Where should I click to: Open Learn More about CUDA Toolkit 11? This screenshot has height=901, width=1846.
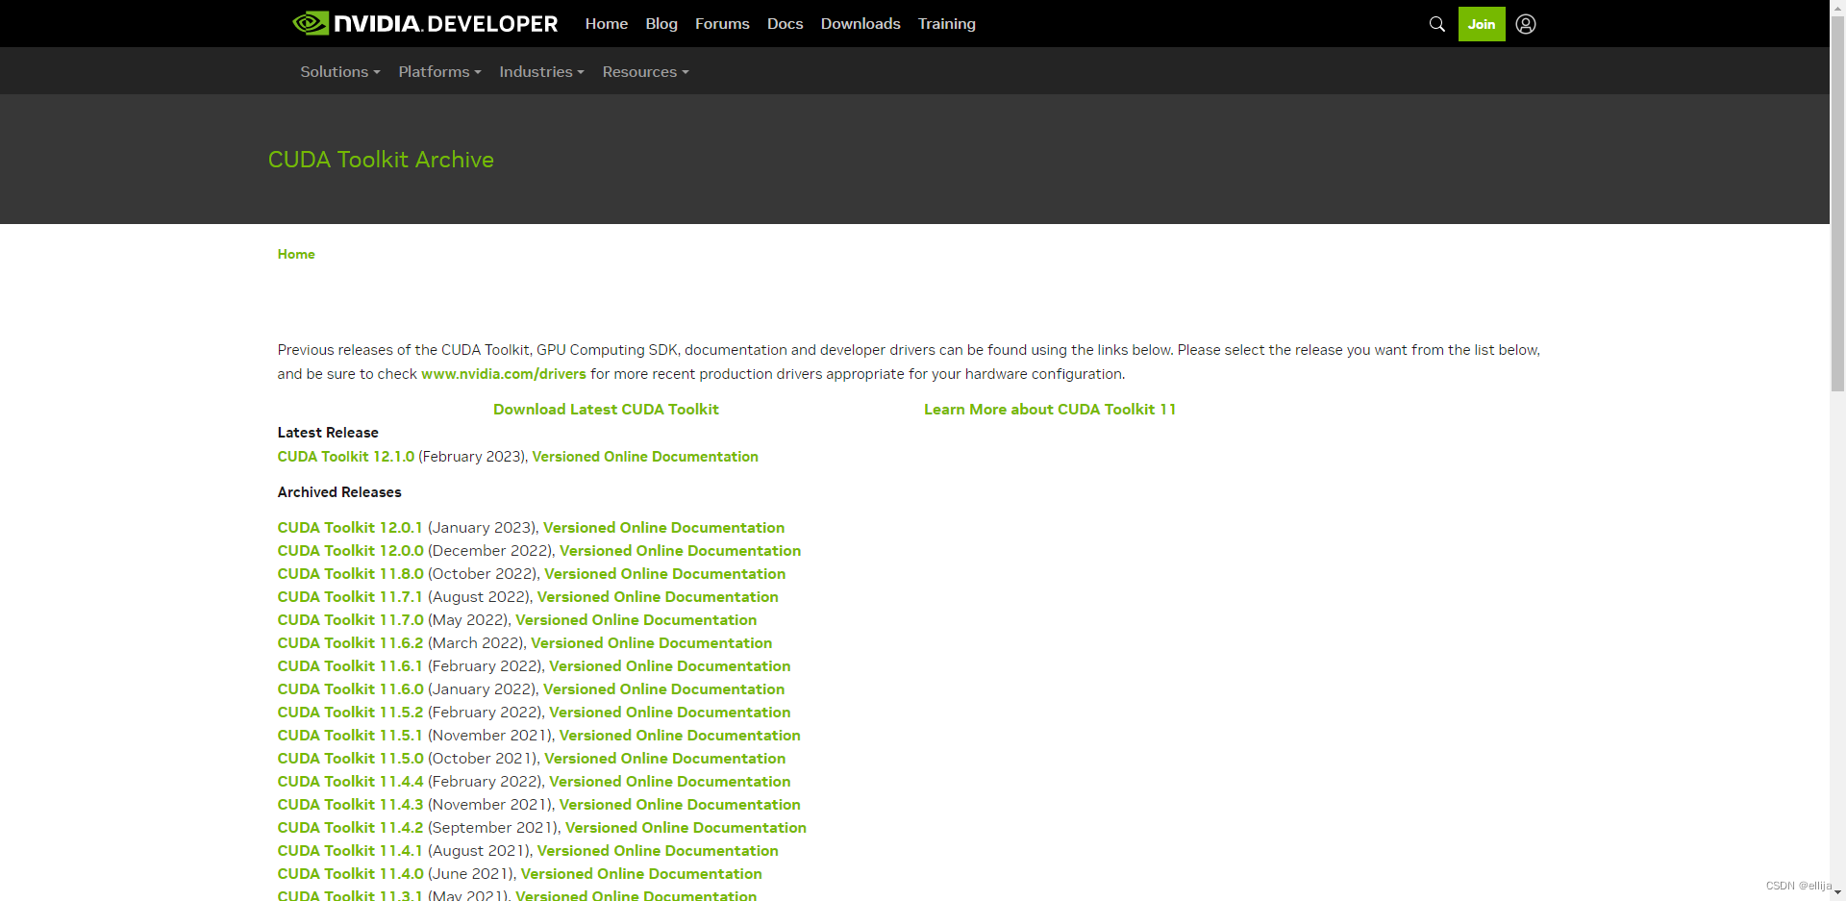[1049, 410]
